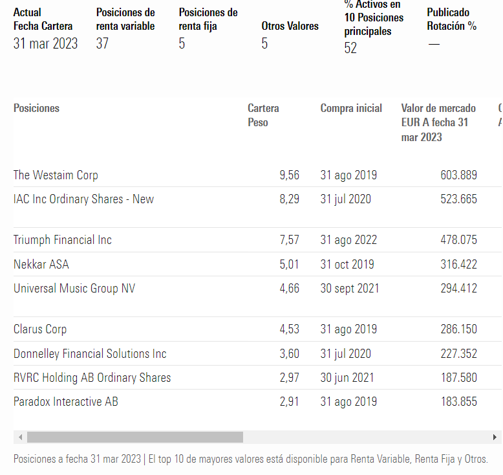
Task: Click purchase date 30 jun 2021
Action: pos(347,378)
